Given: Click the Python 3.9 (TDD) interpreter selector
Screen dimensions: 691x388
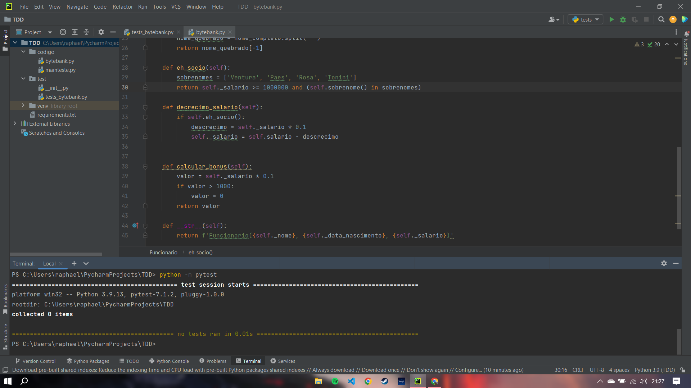Looking at the screenshot, I should tap(655, 370).
